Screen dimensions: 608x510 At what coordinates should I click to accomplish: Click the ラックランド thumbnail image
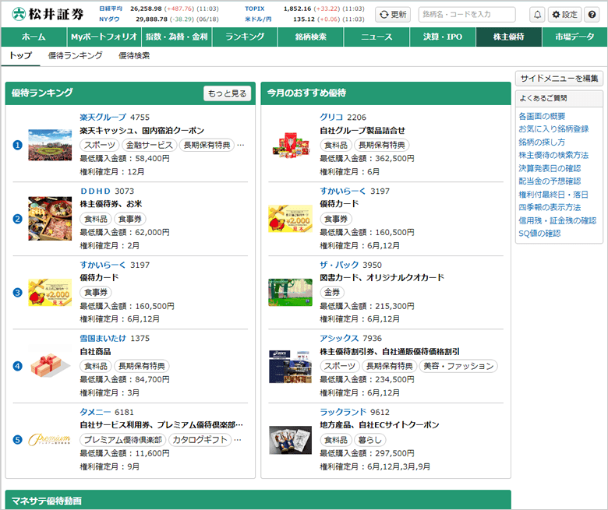pos(291,440)
